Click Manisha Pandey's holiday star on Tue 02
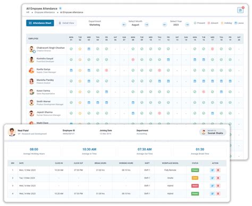252x206 pixels. 80,81
